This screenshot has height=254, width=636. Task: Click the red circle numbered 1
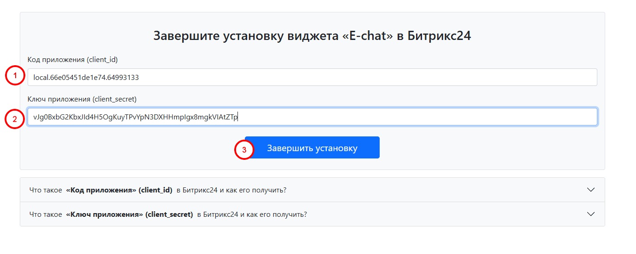[x=15, y=76]
